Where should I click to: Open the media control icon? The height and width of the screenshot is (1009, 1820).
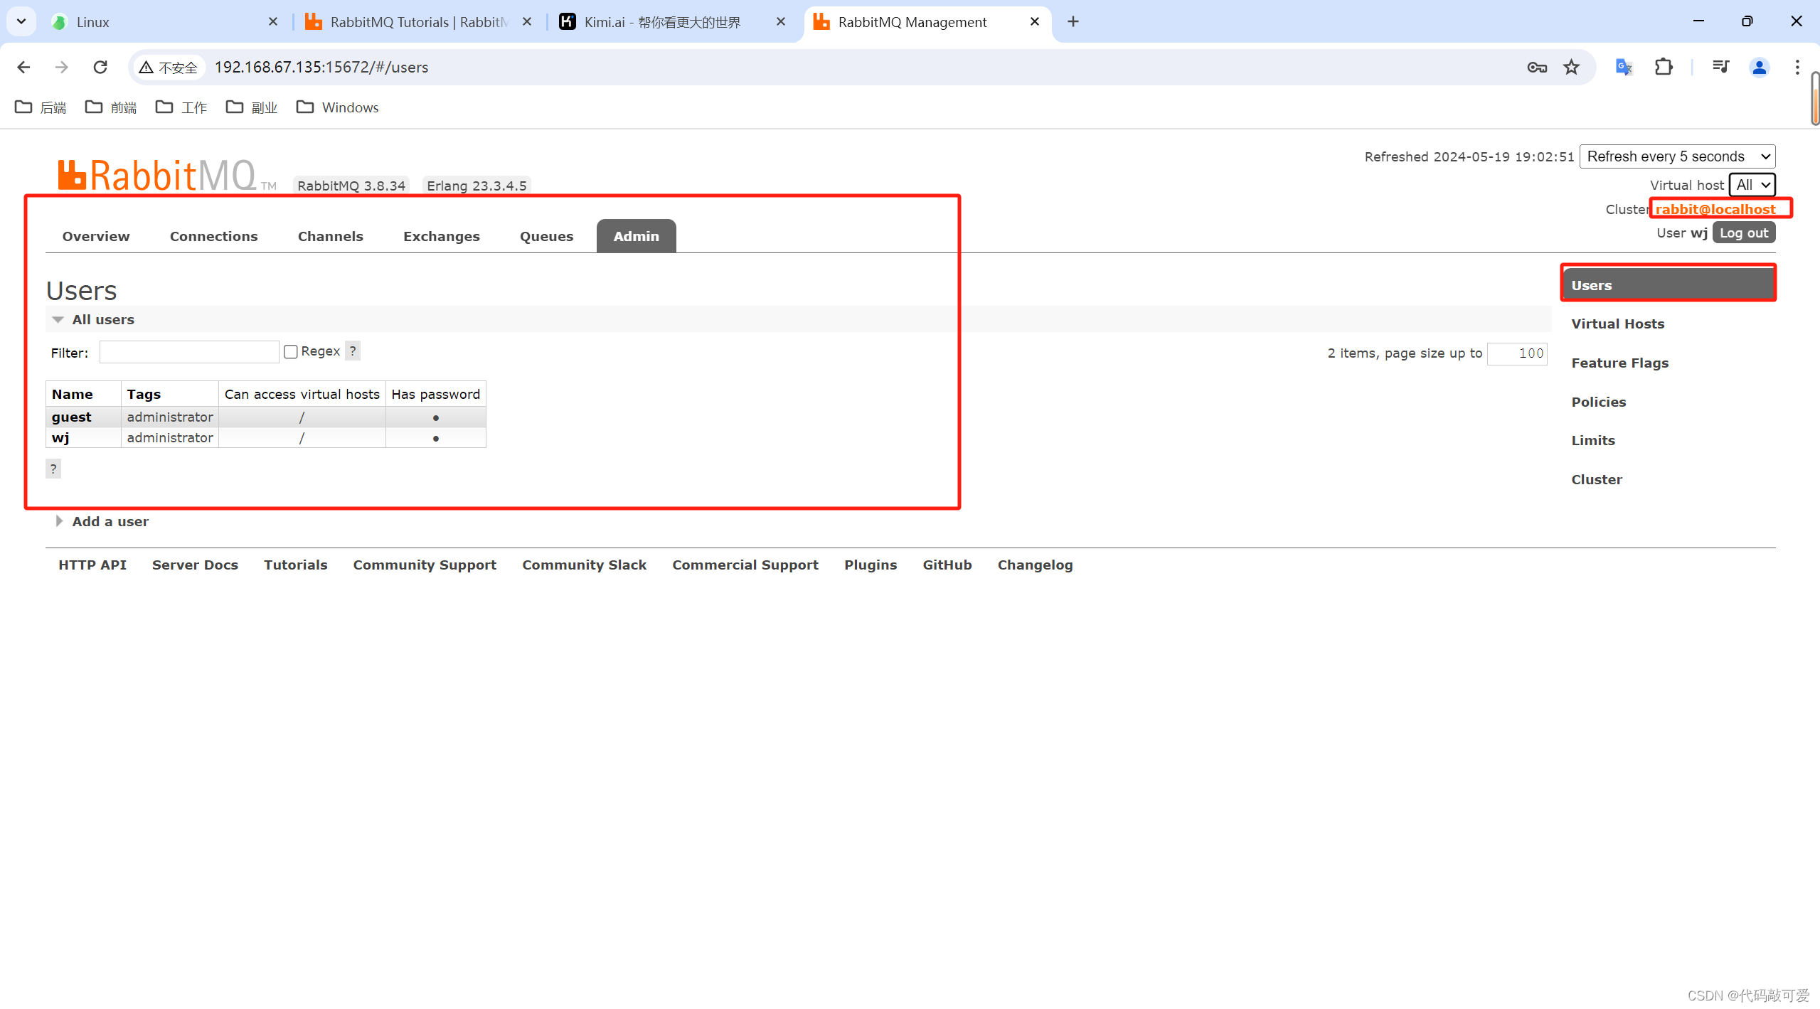point(1720,67)
